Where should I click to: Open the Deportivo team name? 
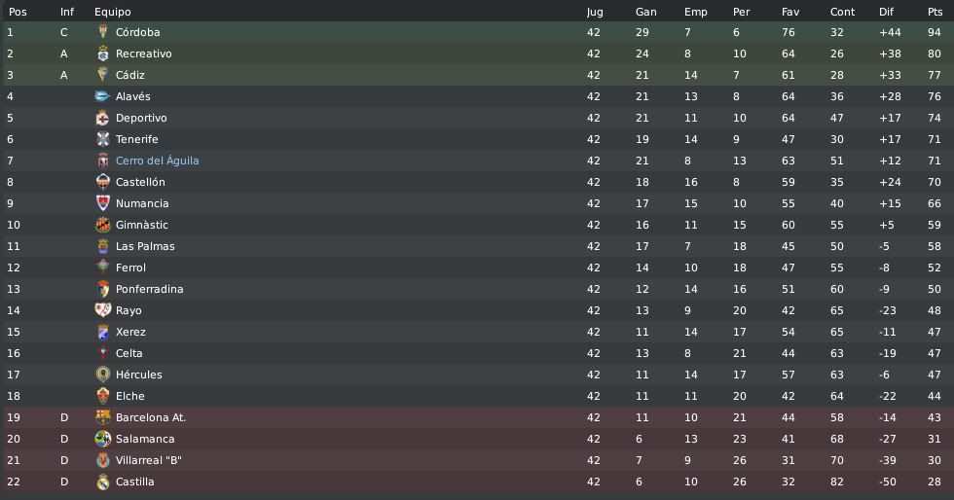pyautogui.click(x=141, y=118)
